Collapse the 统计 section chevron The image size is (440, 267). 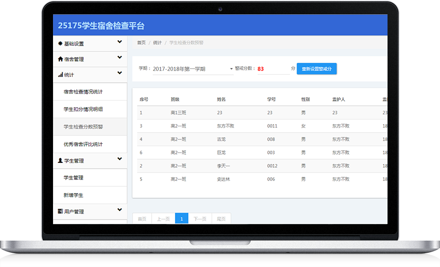click(120, 74)
